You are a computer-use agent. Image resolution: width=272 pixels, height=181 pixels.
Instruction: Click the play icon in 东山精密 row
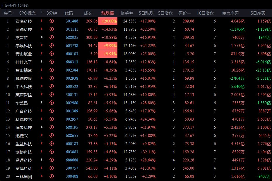pos(52,70)
